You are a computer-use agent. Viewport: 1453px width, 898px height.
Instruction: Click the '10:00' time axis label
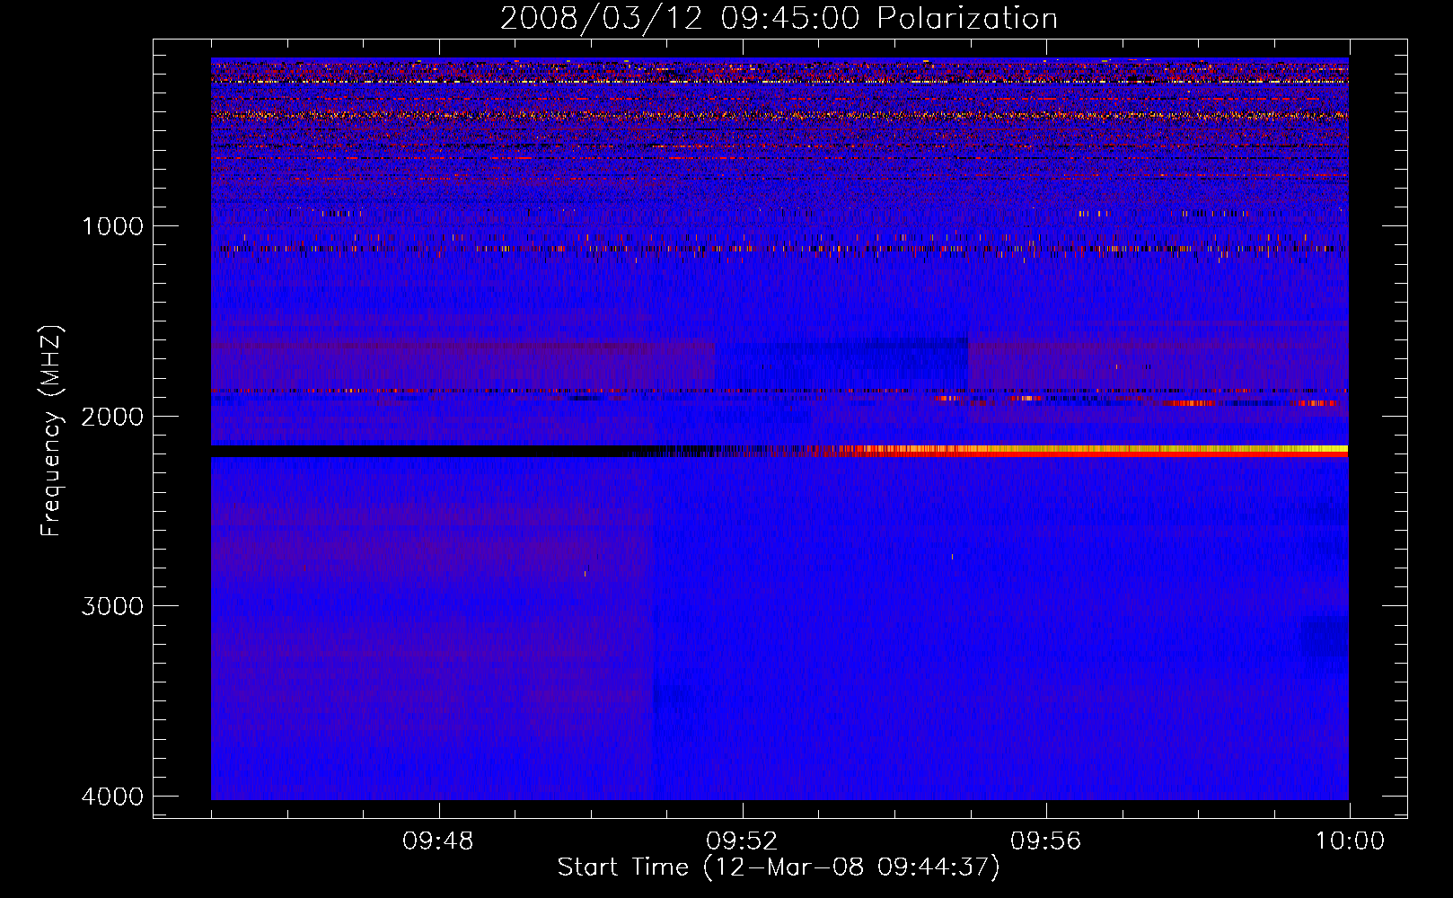pyautogui.click(x=1350, y=841)
